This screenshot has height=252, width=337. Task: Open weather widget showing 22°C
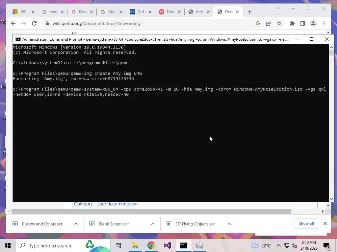point(261,245)
